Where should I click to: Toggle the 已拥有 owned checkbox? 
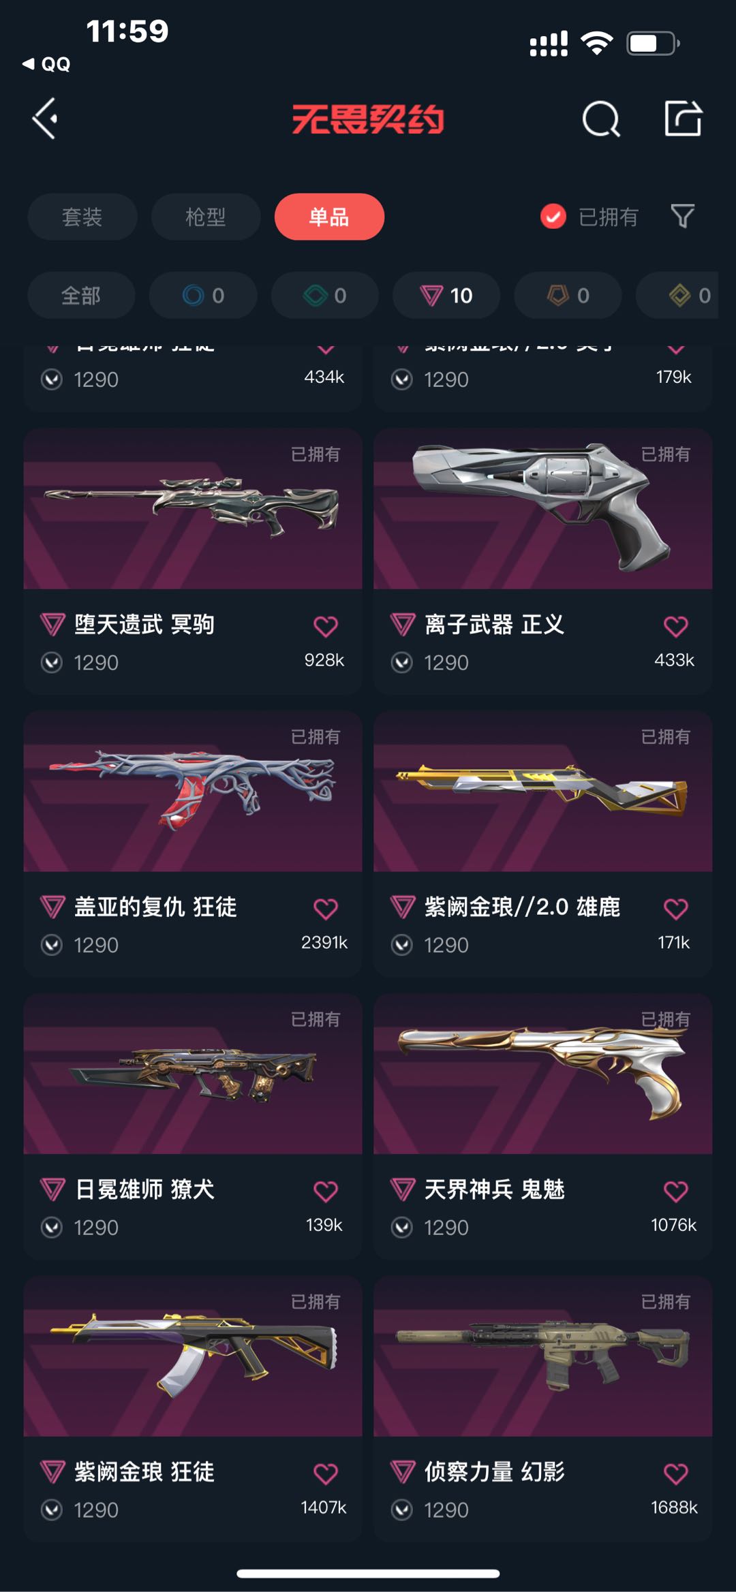(553, 217)
